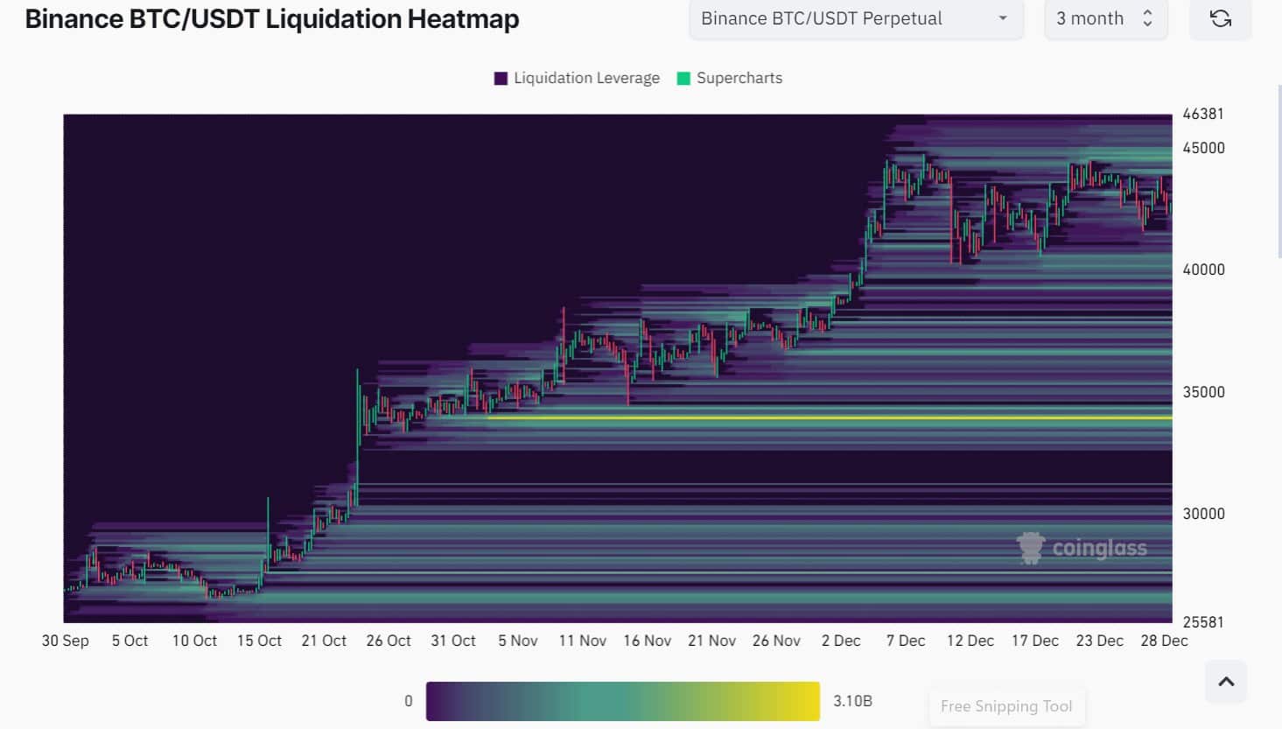Click the 17 Dec date label
Viewport: 1282px width, 729px height.
pyautogui.click(x=1035, y=641)
